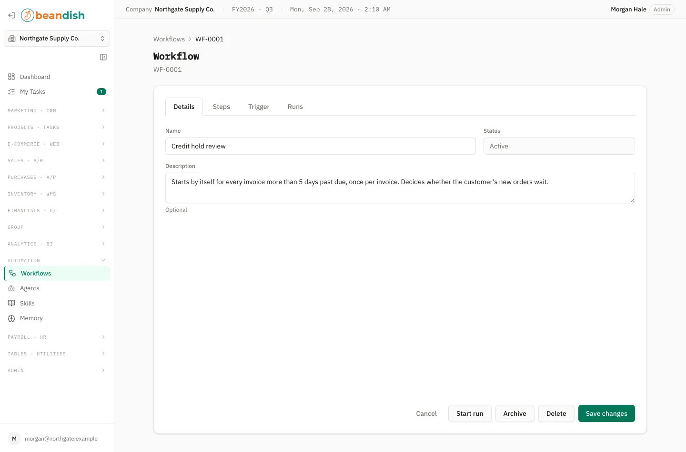Open the Skills page
Screen dimensions: 686x452
57,304
